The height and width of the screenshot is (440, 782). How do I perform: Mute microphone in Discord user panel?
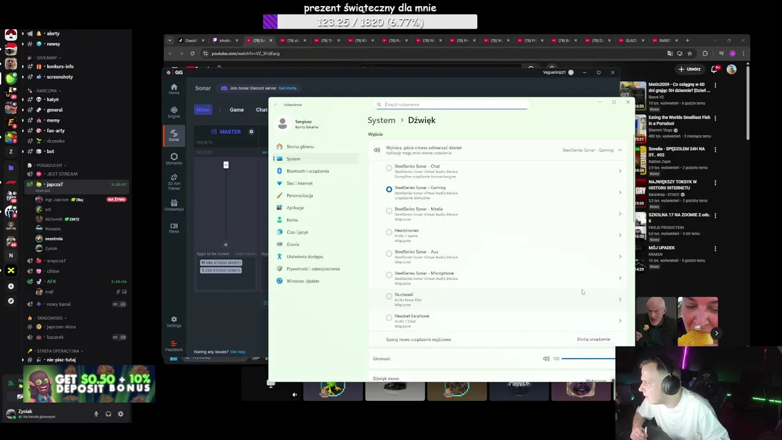coord(96,414)
